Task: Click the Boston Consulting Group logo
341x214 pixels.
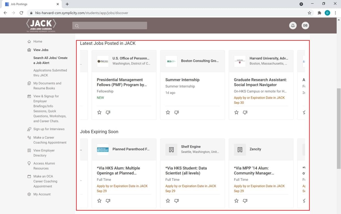Action: point(171,61)
